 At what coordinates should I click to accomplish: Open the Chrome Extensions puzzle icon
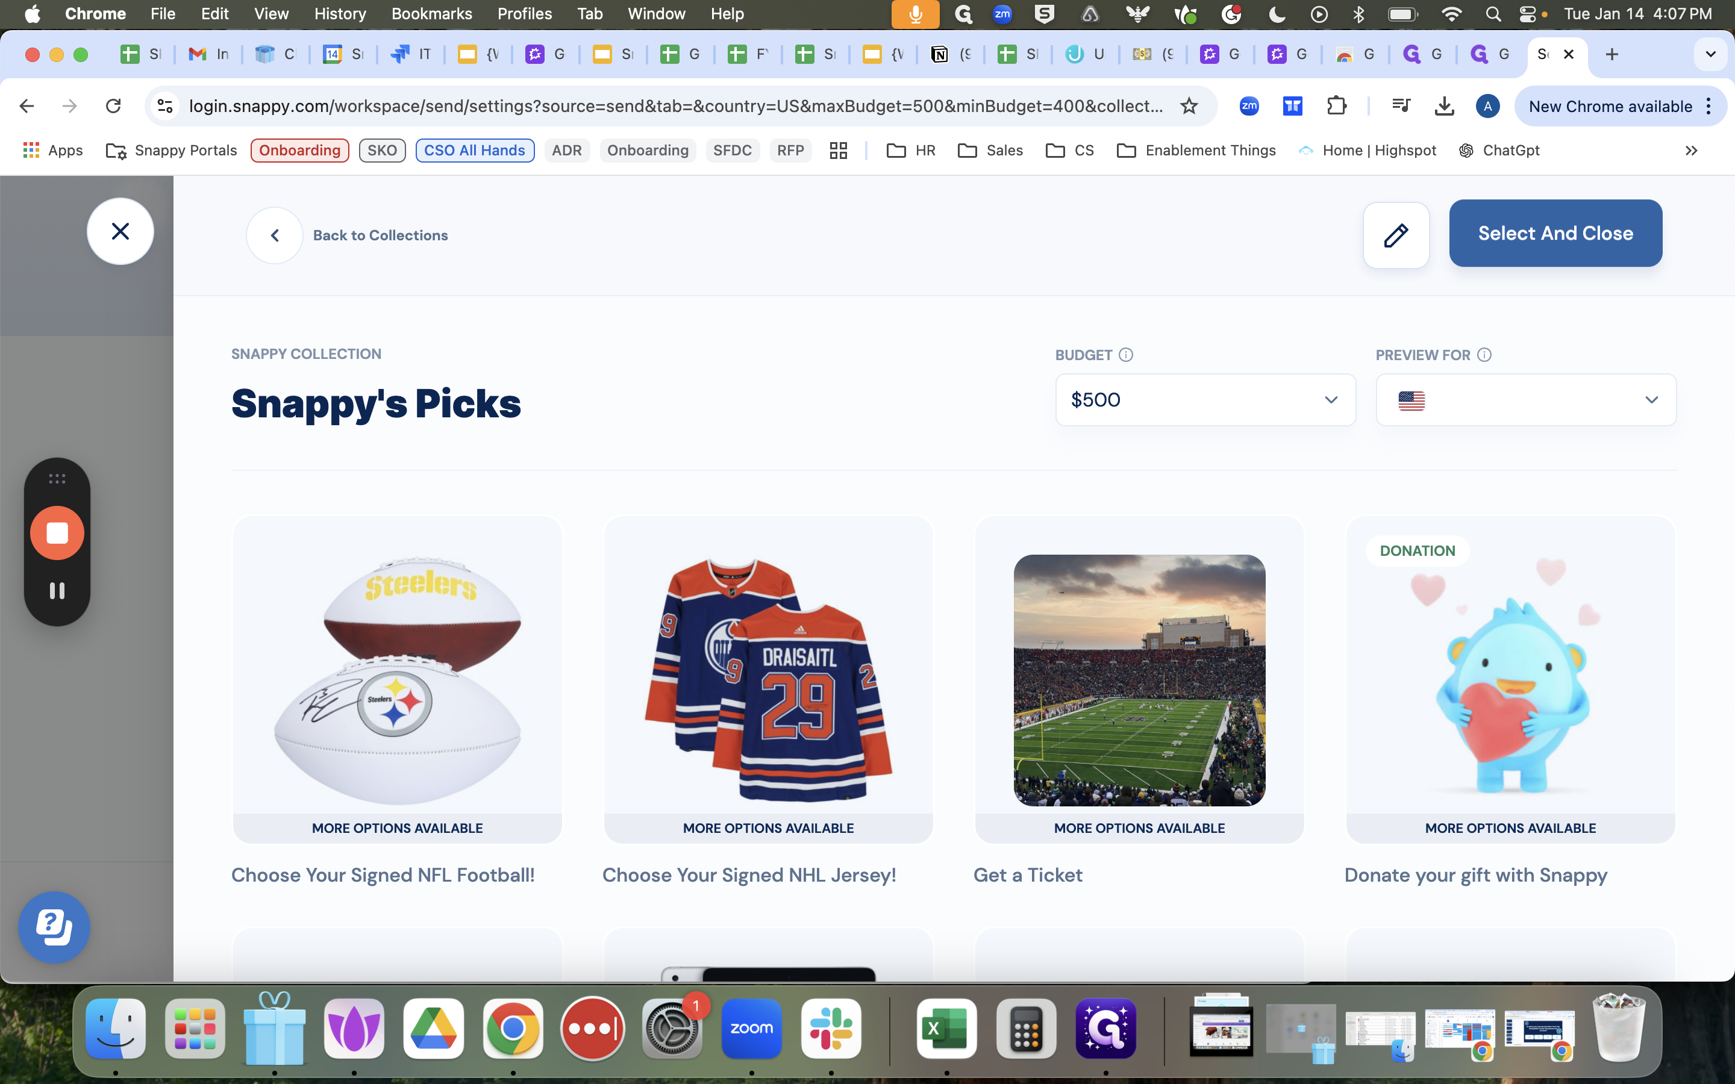pyautogui.click(x=1336, y=106)
